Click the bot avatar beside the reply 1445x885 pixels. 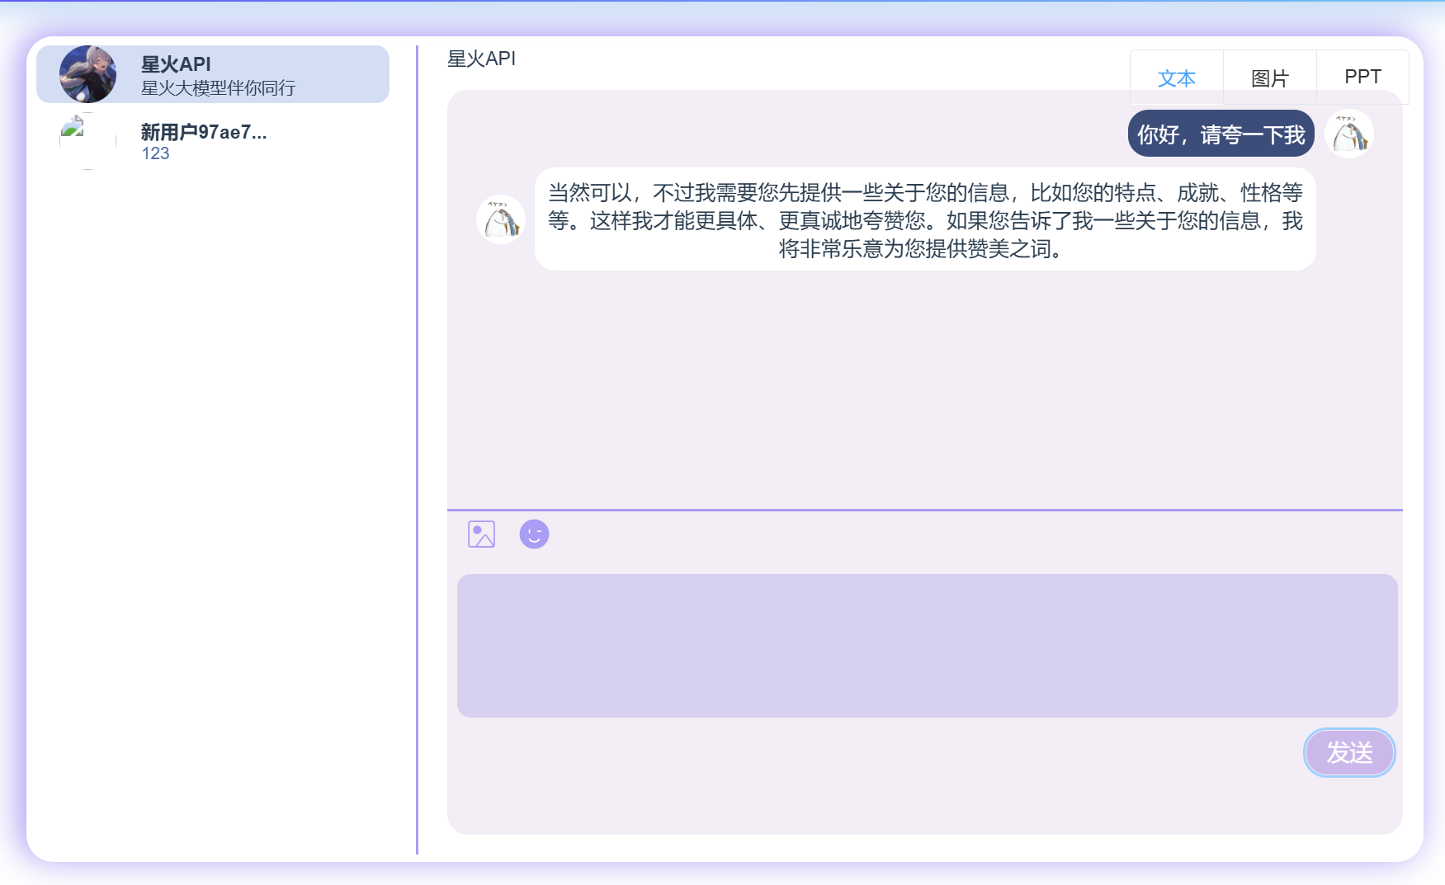501,219
